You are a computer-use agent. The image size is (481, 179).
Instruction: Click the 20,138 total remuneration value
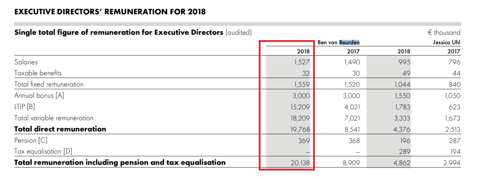(x=300, y=163)
